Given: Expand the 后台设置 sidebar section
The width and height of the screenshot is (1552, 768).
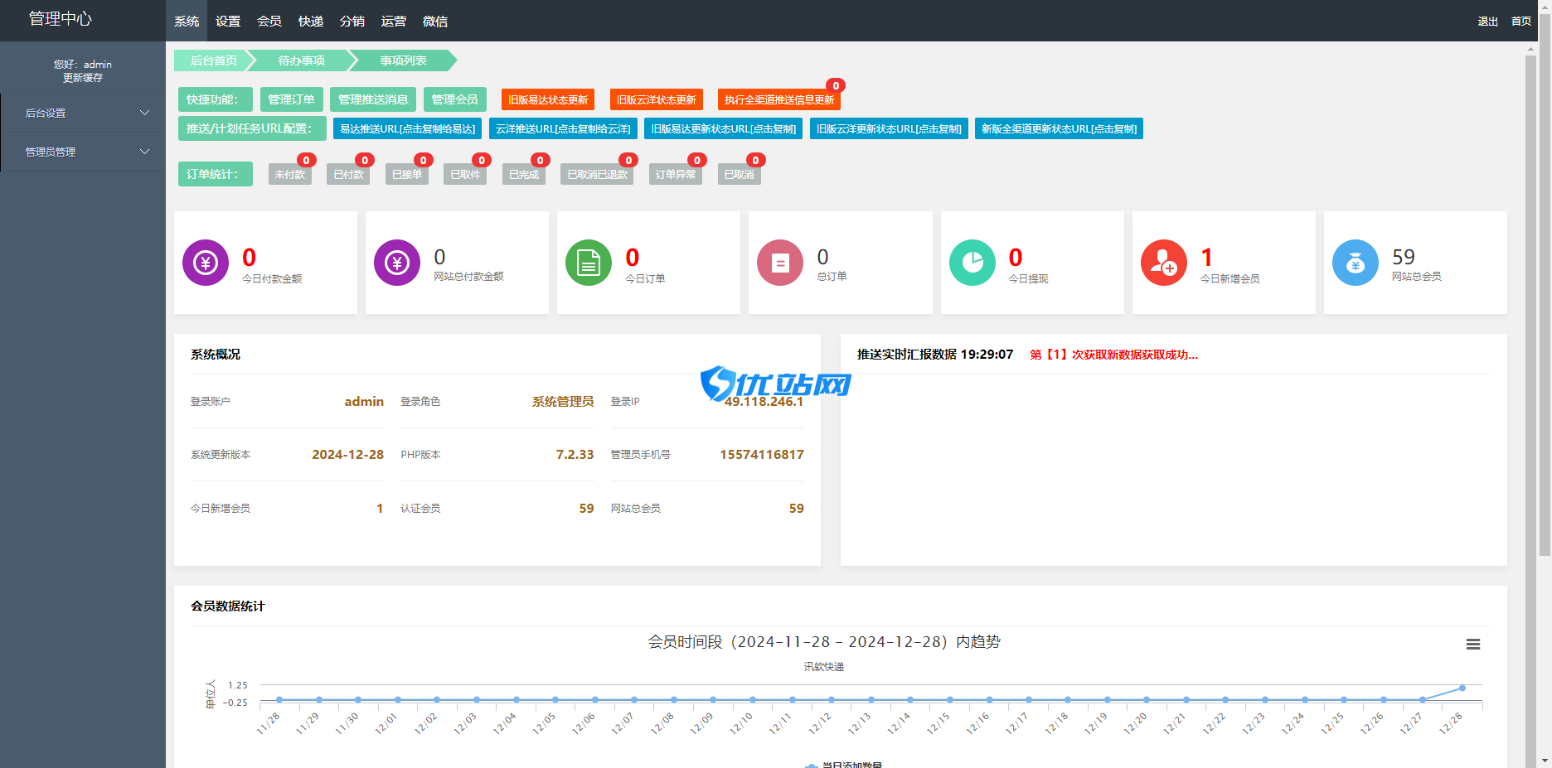Looking at the screenshot, I should pos(83,112).
